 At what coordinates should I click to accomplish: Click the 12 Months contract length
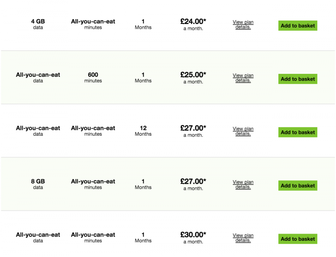pos(143,131)
